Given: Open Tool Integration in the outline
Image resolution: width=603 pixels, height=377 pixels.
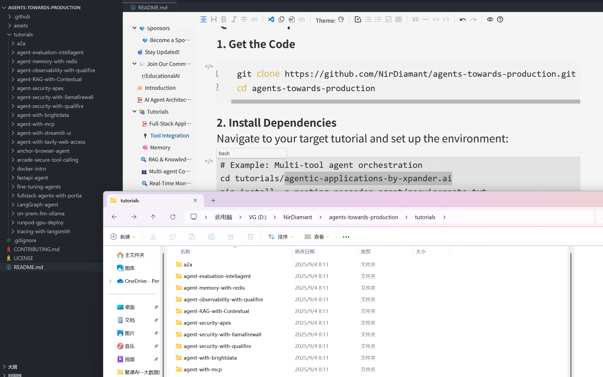Looking at the screenshot, I should 170,136.
